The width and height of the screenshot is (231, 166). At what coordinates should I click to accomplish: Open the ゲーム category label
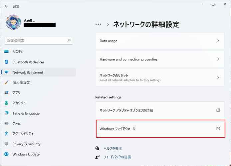click(x=16, y=123)
